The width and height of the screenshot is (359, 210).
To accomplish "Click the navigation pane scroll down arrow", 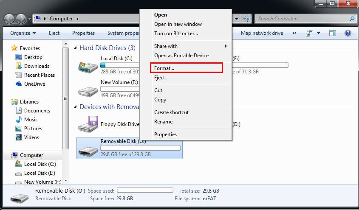I will tap(66, 181).
